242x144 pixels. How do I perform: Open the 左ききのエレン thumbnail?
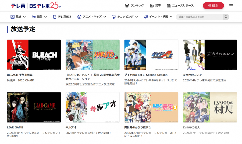210,55
